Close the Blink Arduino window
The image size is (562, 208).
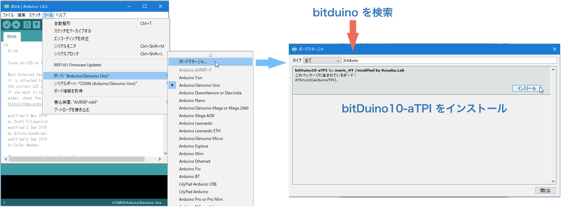click(x=160, y=6)
